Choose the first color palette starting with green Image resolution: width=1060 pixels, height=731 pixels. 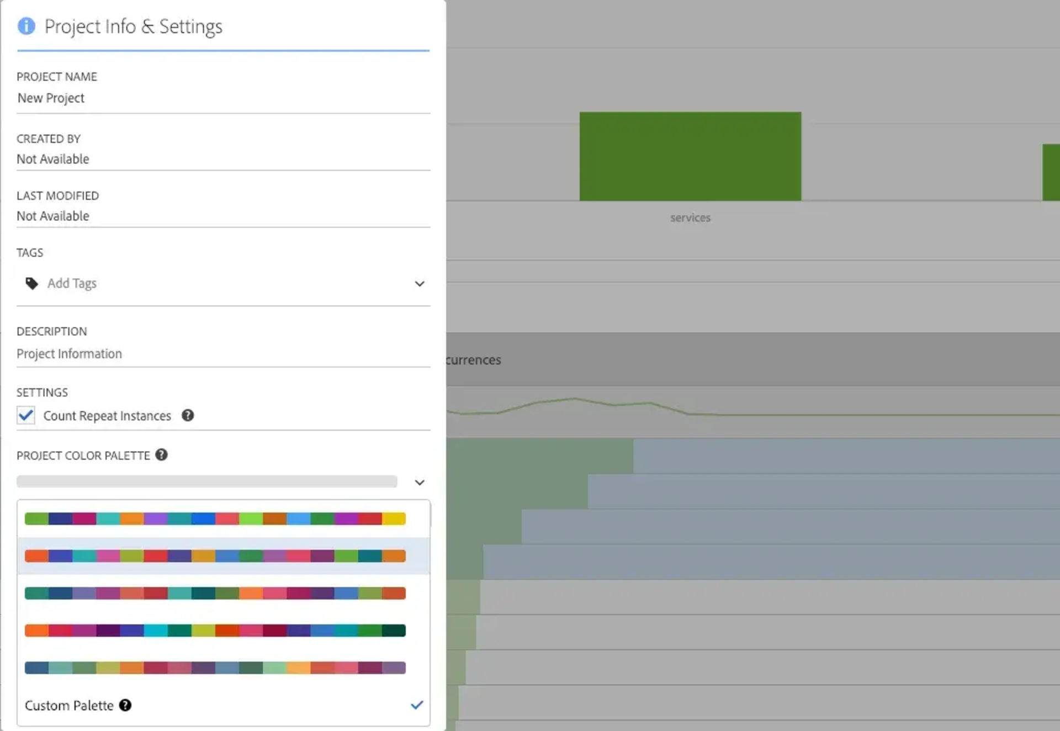coord(215,518)
